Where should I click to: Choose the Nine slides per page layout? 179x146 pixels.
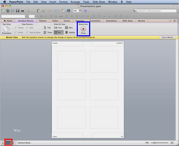[69, 28]
